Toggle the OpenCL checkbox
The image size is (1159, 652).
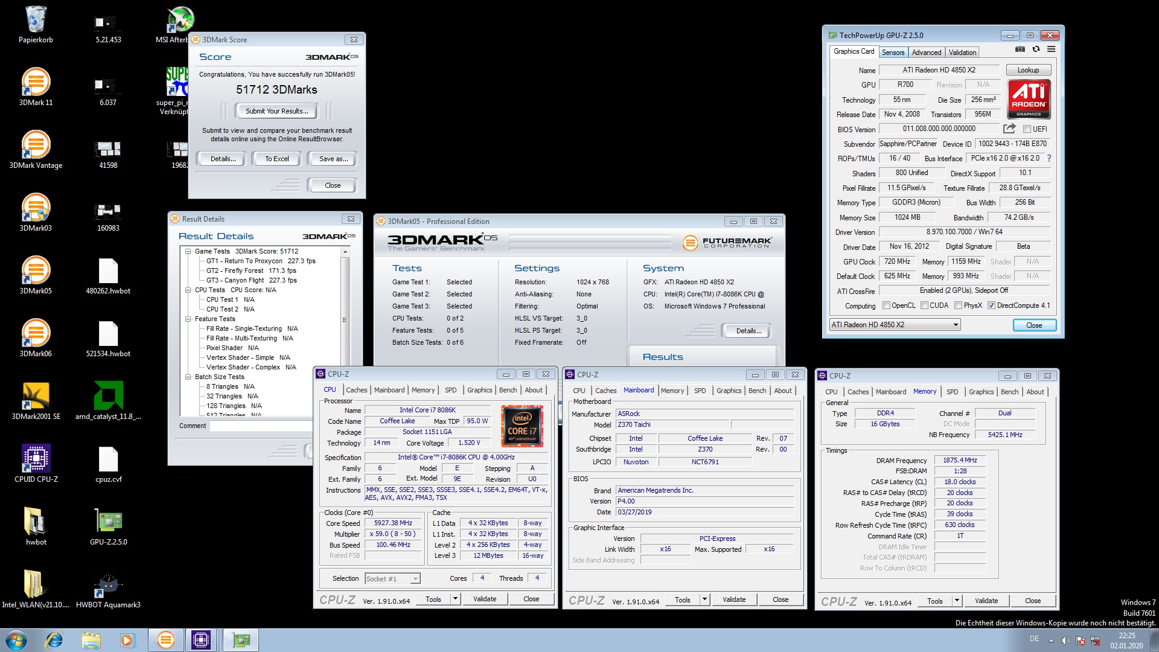886,305
